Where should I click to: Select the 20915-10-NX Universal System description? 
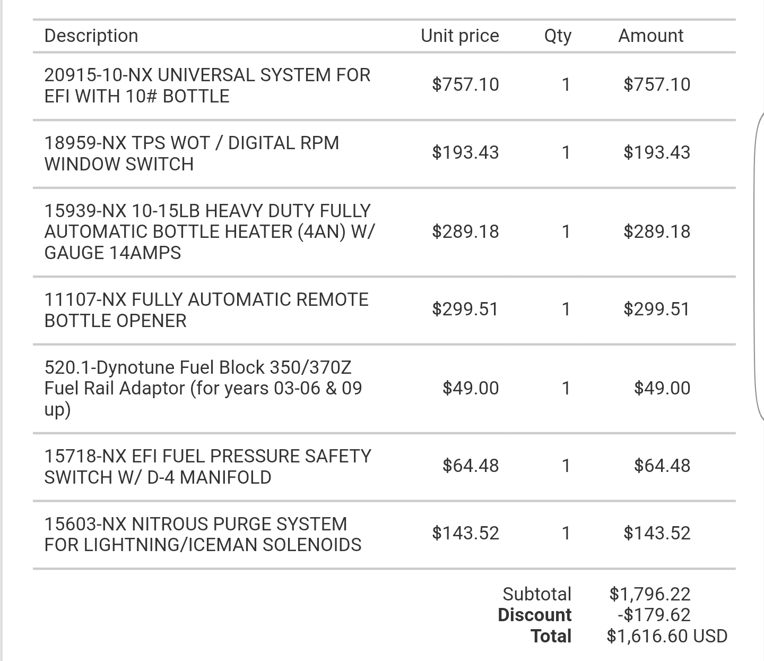click(207, 85)
